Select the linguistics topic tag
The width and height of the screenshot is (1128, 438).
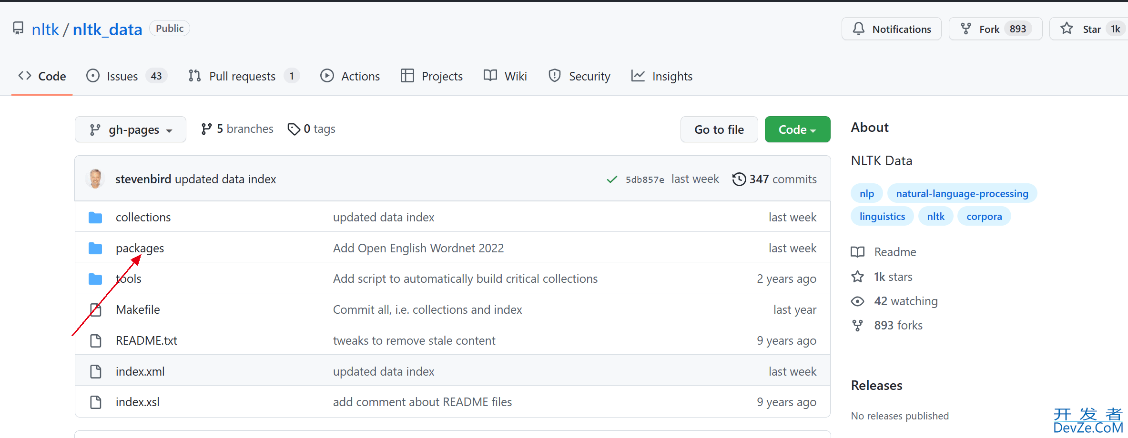tap(882, 216)
